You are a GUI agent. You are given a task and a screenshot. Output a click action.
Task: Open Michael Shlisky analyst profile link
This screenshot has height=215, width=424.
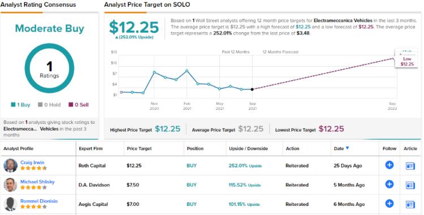[x=37, y=182]
